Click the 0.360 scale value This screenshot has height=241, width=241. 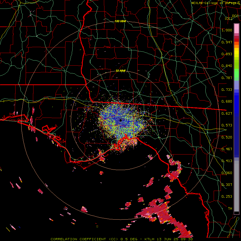(227, 173)
